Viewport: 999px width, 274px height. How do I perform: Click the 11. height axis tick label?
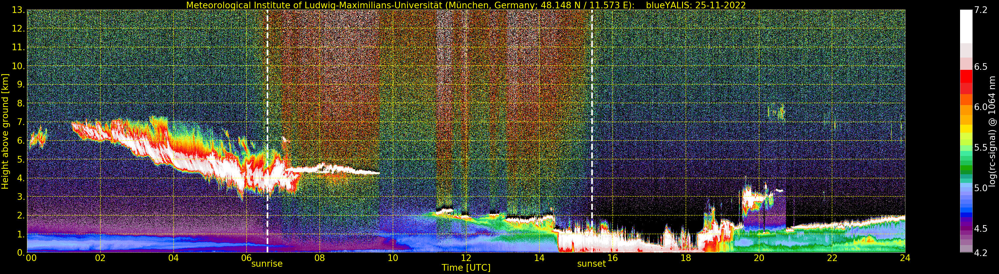19,47
